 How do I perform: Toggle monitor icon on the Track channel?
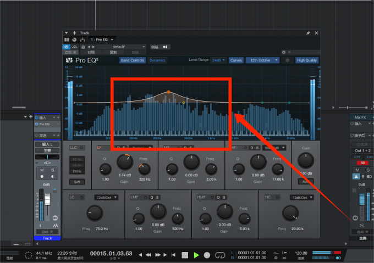point(52,177)
